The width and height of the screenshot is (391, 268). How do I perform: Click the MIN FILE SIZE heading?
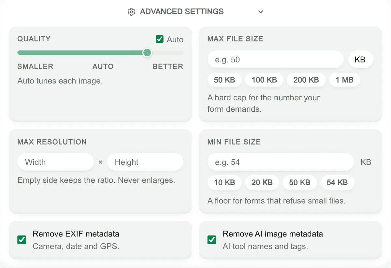coord(234,142)
